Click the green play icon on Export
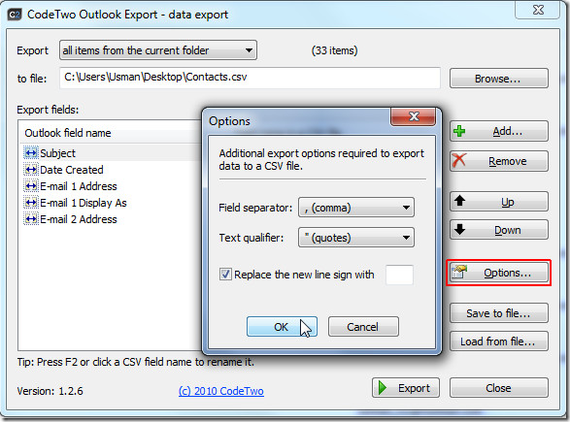Screen dimensions: 570x422 (383, 387)
